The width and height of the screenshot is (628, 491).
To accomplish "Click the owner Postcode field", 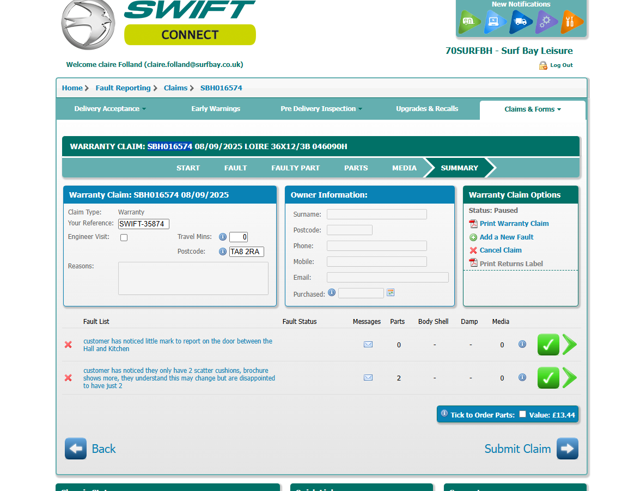I will (350, 230).
